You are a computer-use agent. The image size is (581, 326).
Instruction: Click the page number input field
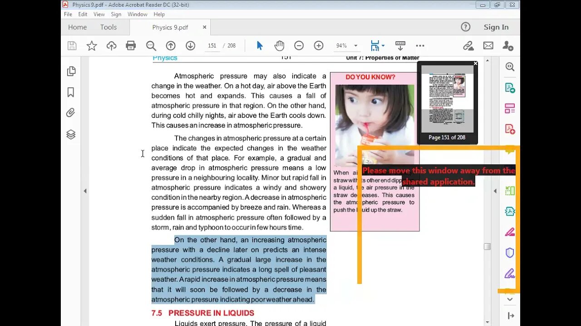[212, 46]
